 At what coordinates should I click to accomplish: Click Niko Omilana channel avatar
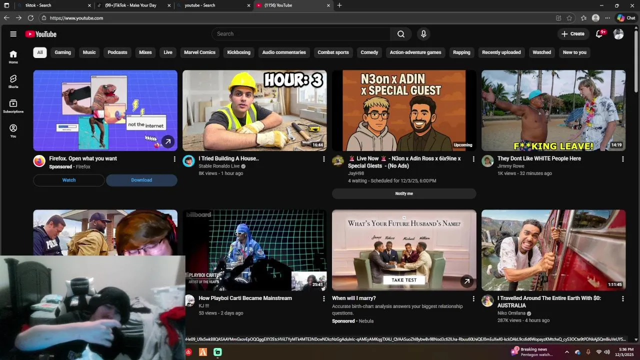[487, 300]
